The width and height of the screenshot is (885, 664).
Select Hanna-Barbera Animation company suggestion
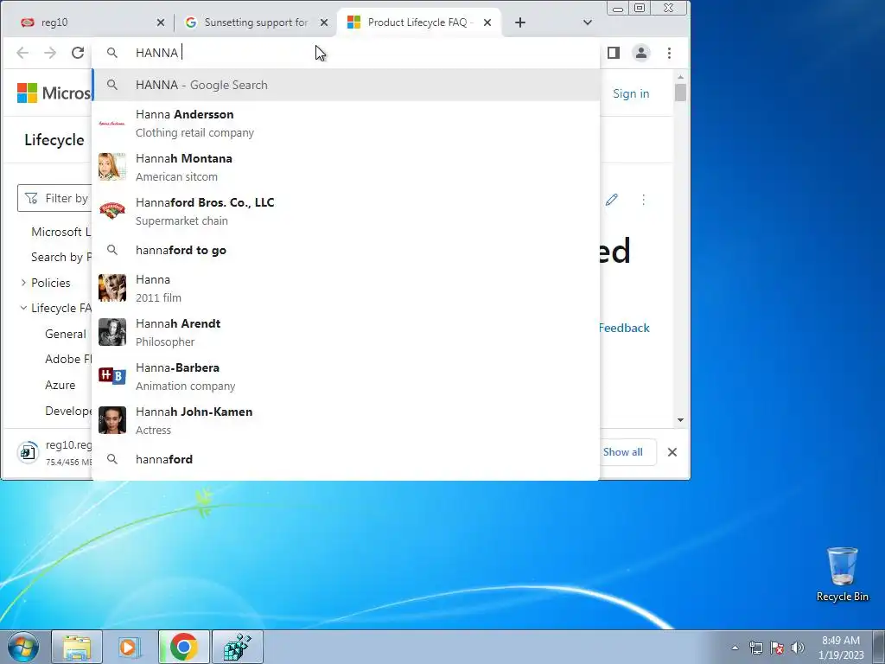pyautogui.click(x=346, y=377)
